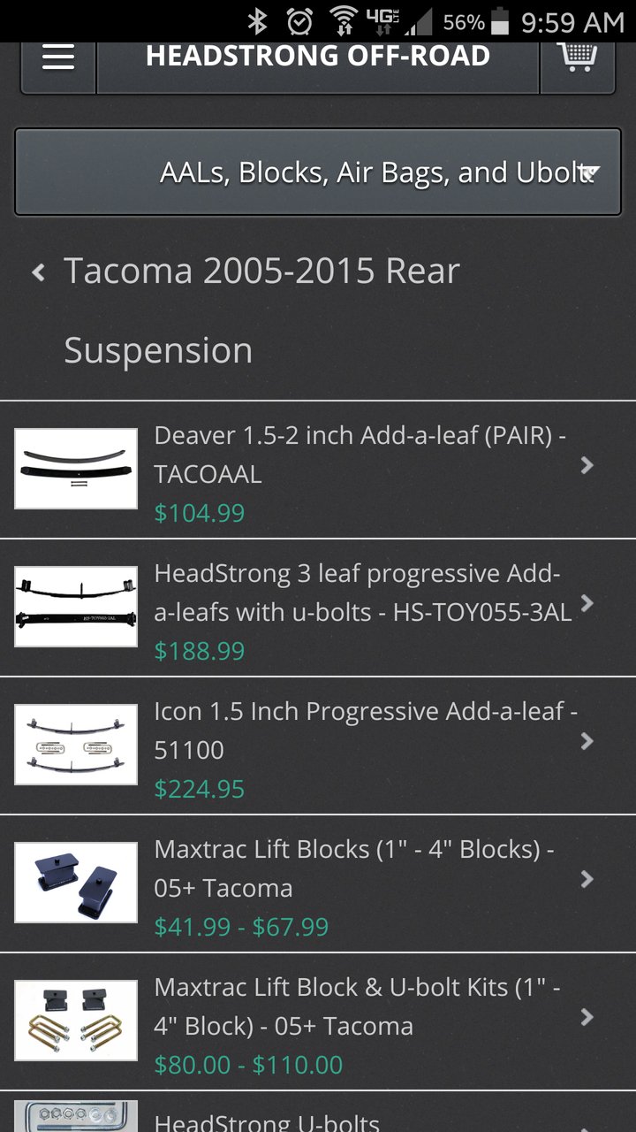Open HeadStrong 3 leaf progressive Add-a-leafs link

[363, 593]
